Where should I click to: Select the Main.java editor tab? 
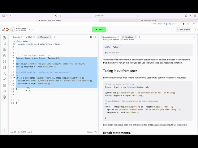[x=43, y=37]
